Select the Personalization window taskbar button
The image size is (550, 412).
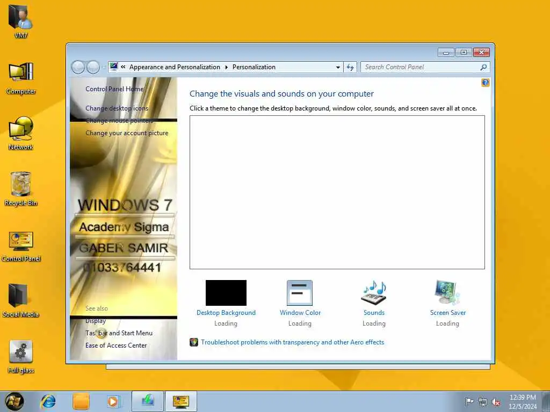point(181,401)
